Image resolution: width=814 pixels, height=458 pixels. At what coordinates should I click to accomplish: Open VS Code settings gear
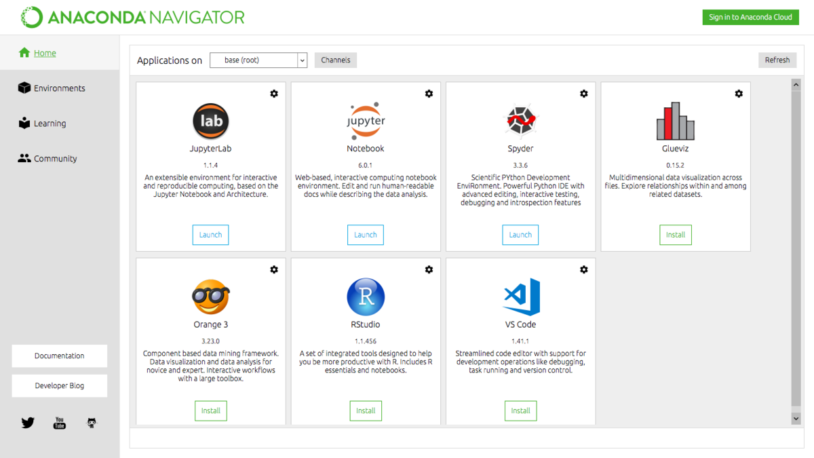[584, 269]
